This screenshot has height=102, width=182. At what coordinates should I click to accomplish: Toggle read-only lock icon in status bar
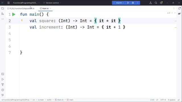pyautogui.click(x=179, y=100)
